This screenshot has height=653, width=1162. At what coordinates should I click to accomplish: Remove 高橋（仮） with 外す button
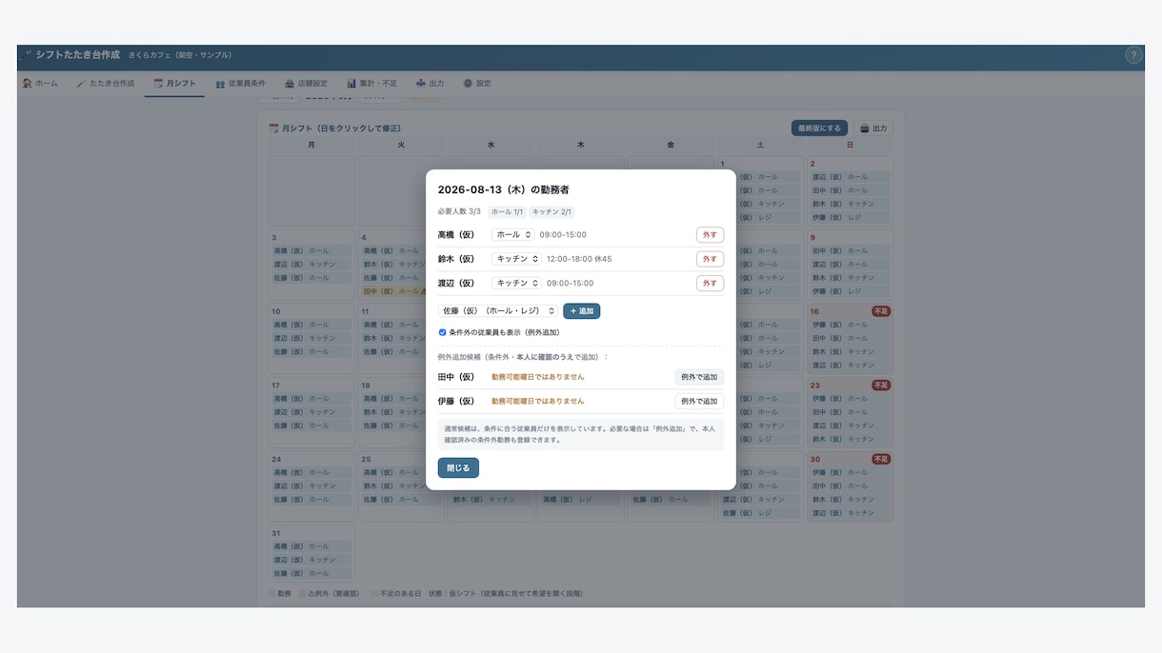[710, 234]
